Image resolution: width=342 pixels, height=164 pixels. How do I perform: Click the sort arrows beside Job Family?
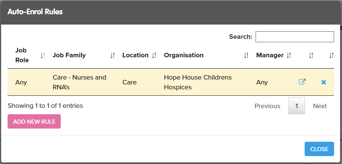(x=112, y=55)
